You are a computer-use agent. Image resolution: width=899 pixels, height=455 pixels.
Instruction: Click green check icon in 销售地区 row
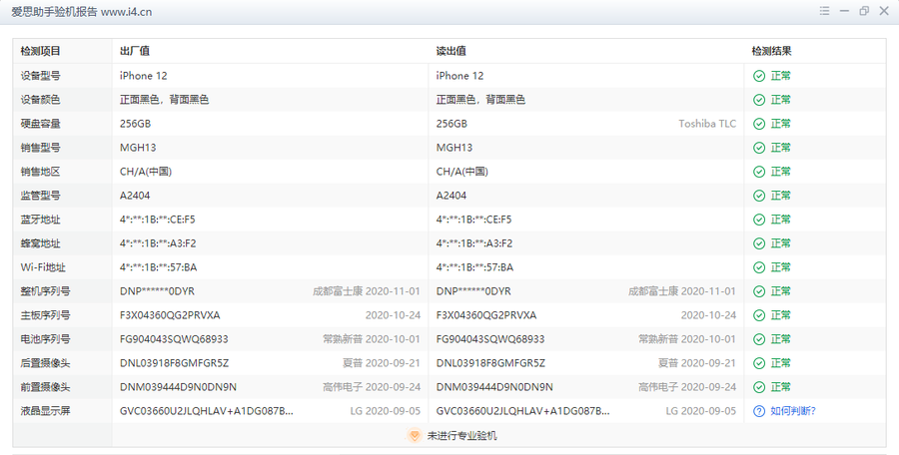pos(759,172)
